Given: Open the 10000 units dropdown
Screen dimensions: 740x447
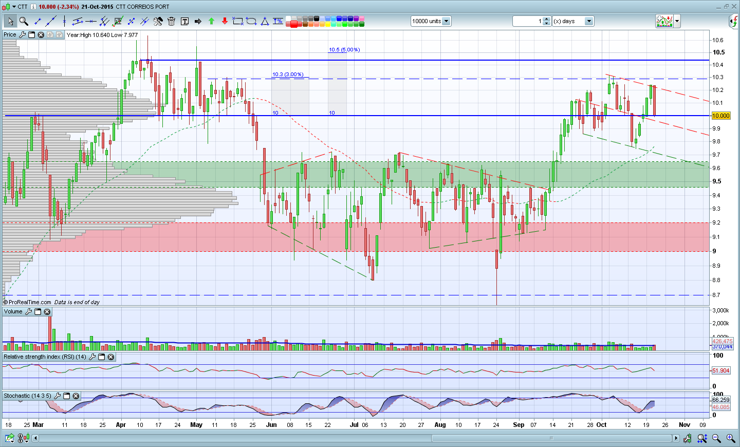Looking at the screenshot, I should [446, 21].
